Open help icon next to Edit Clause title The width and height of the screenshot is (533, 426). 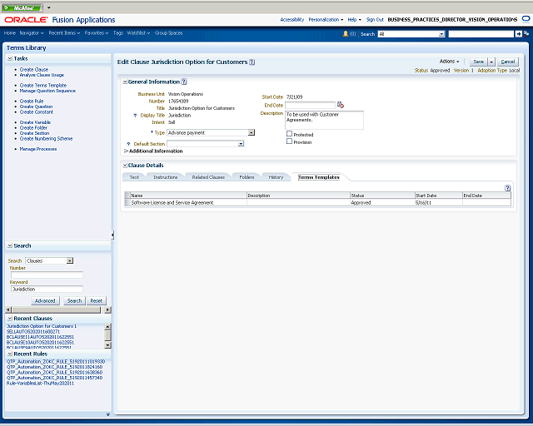point(252,62)
